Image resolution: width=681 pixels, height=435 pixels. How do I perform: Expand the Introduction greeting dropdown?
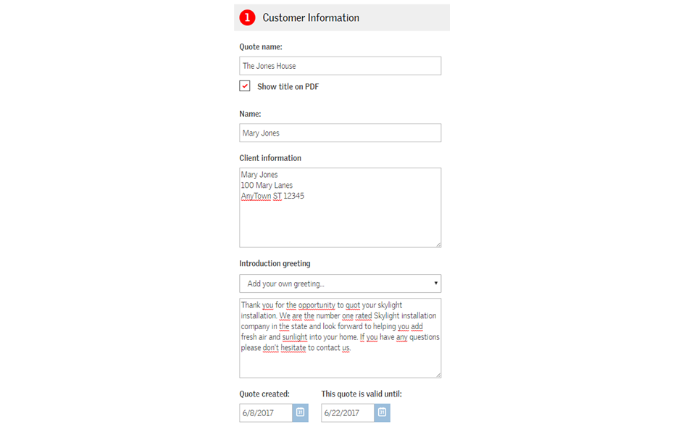340,283
